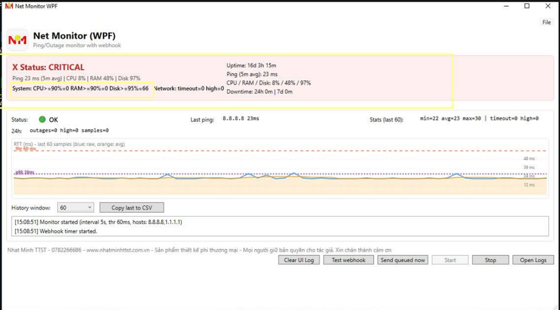Click the Downtime: 24h 0m line

tap(259, 92)
